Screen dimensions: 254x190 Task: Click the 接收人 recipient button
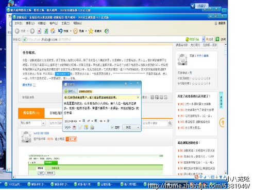click(x=70, y=91)
